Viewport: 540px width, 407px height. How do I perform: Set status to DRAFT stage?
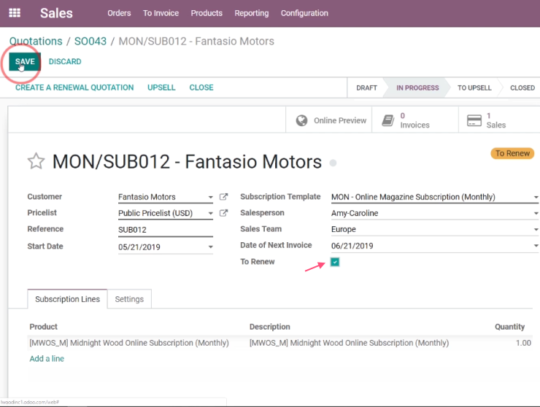click(x=366, y=88)
